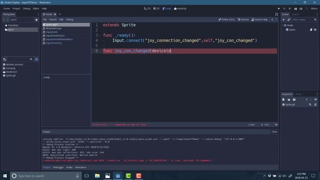Select Favorites in the folder tree
Viewport: 320px width, 180px height.
pos(13,25)
